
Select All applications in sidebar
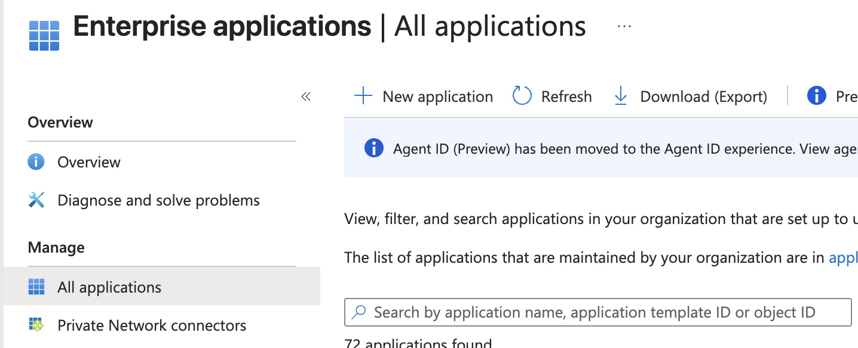pos(162,287)
